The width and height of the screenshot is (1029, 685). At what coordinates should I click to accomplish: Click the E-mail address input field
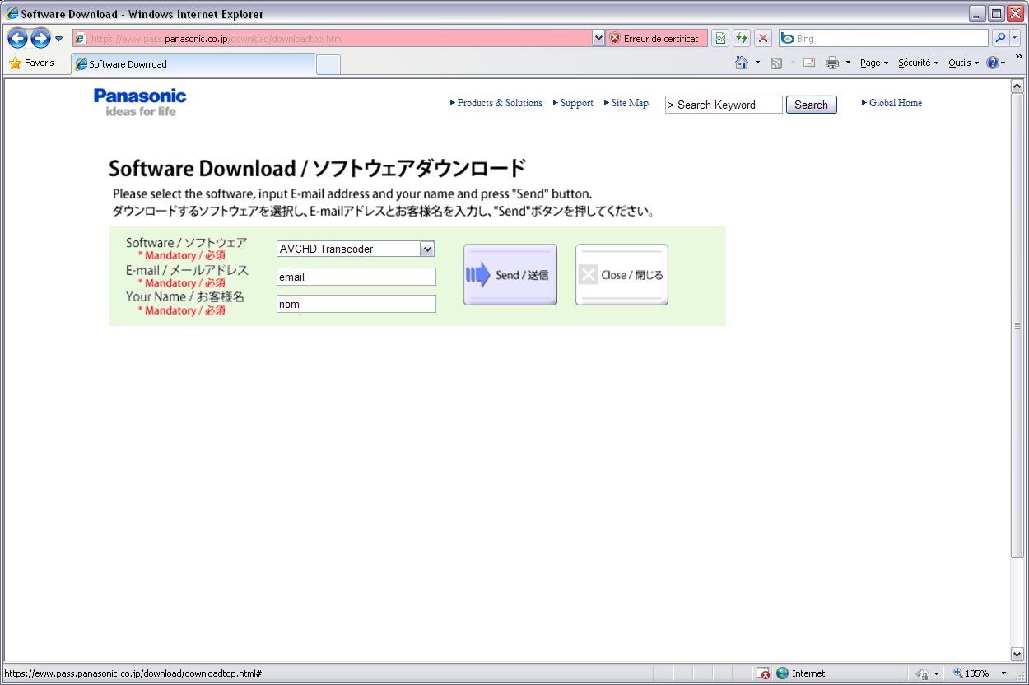coord(356,277)
